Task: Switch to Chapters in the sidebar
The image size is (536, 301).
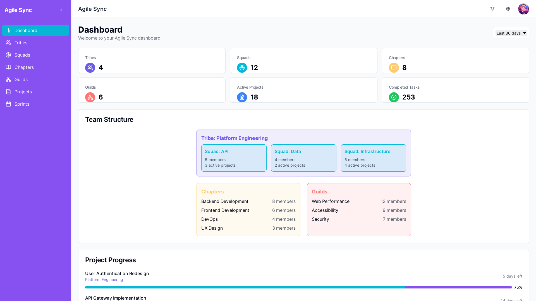Action: coord(35,67)
